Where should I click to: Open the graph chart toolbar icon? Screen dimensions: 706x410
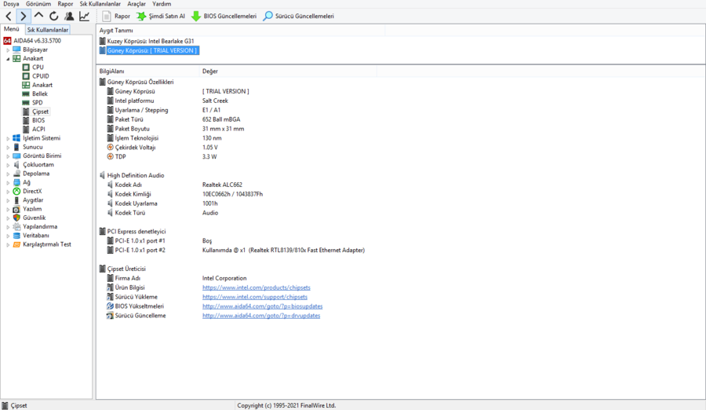point(84,16)
